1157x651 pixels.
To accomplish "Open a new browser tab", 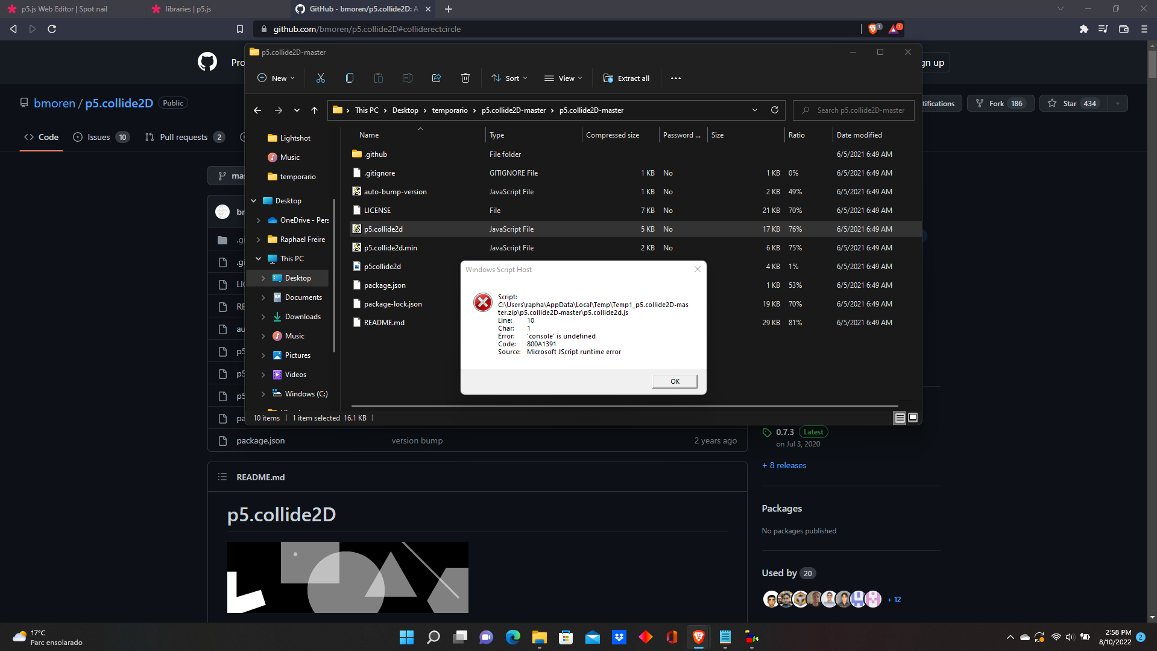I will tap(449, 9).
